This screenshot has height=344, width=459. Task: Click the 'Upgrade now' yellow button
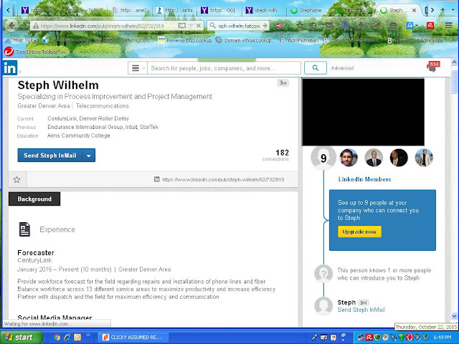[359, 231]
